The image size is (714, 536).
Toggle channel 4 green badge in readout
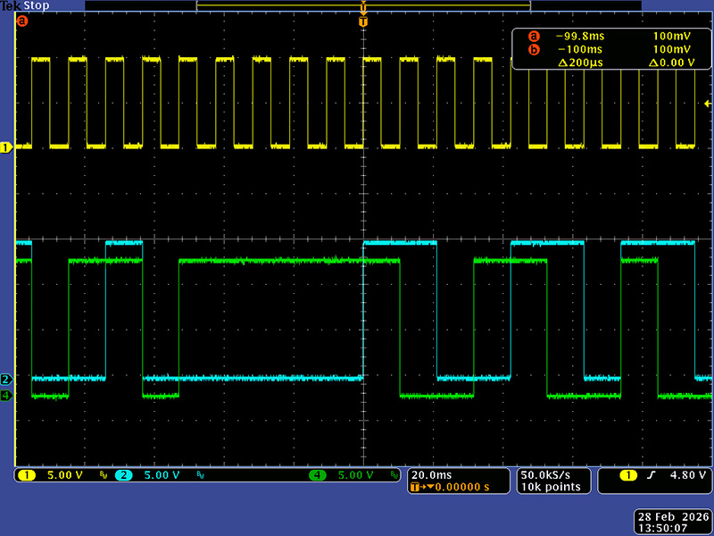pyautogui.click(x=318, y=475)
